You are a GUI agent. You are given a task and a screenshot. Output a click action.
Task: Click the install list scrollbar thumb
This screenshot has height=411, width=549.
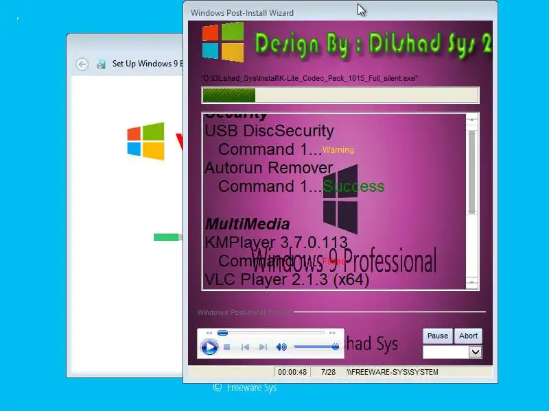(472, 172)
